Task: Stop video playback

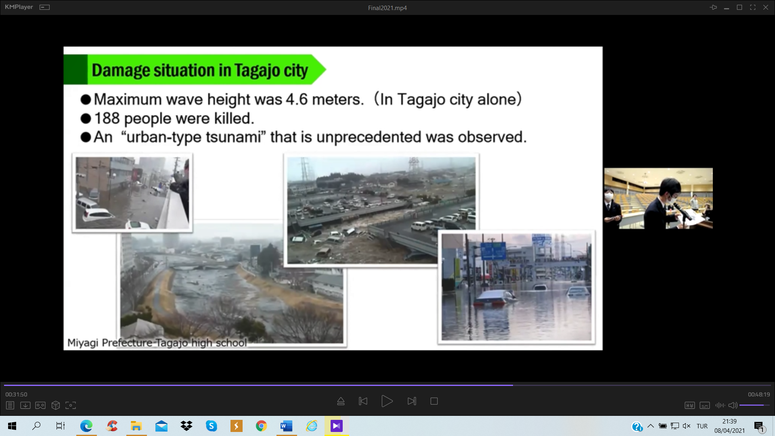Action: coord(434,401)
